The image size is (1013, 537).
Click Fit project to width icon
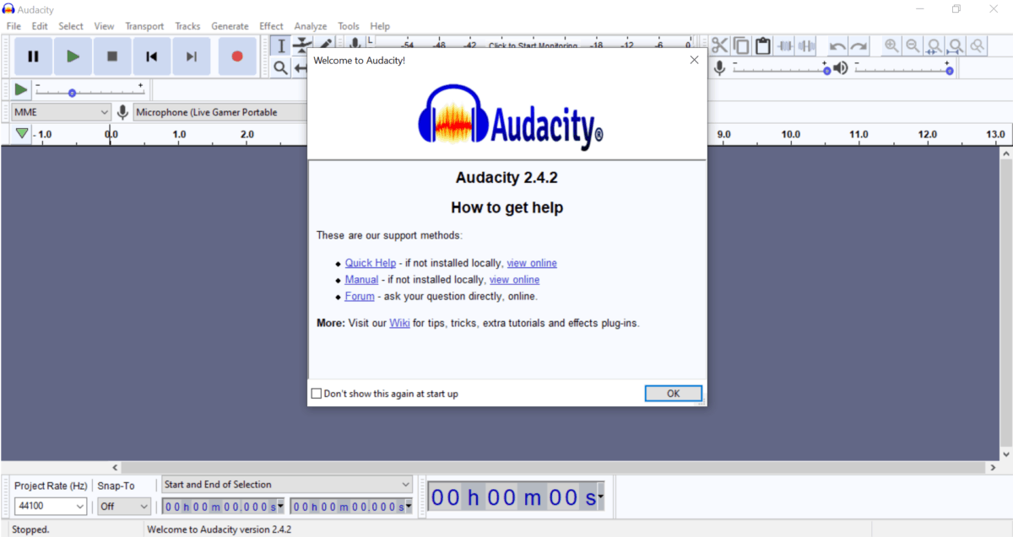[956, 46]
